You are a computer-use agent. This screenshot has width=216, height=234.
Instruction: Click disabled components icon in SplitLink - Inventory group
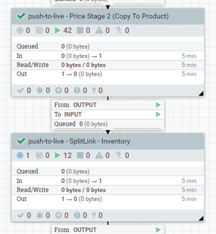point(119,155)
